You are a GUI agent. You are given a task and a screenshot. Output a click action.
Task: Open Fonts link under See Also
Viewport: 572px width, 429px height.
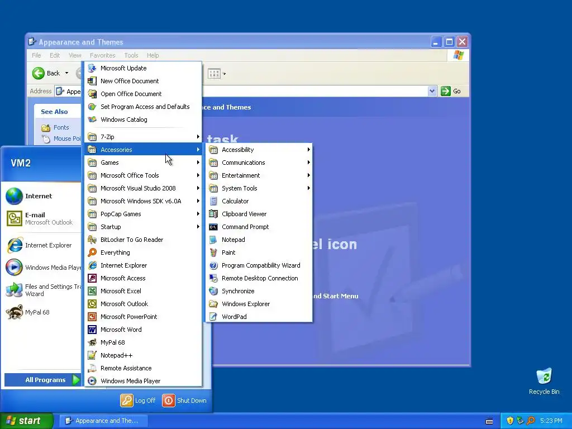click(x=55, y=127)
